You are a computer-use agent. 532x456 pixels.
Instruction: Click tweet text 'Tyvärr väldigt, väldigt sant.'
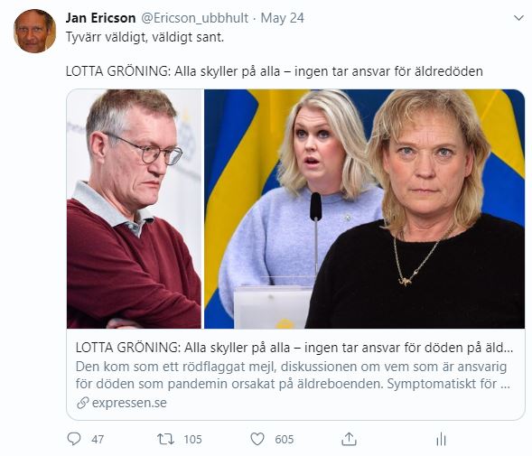click(x=145, y=37)
